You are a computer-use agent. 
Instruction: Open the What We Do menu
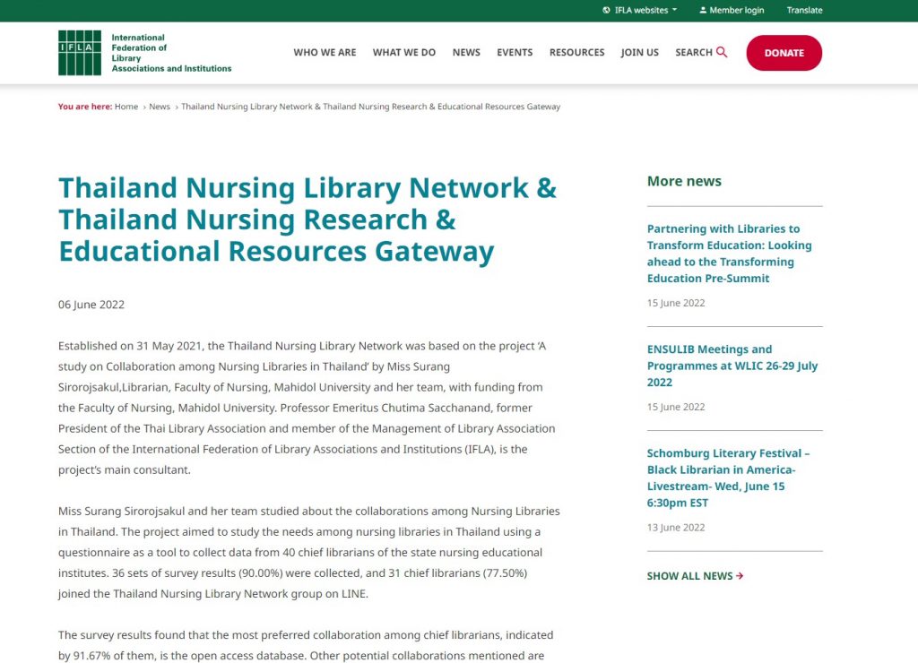[403, 53]
